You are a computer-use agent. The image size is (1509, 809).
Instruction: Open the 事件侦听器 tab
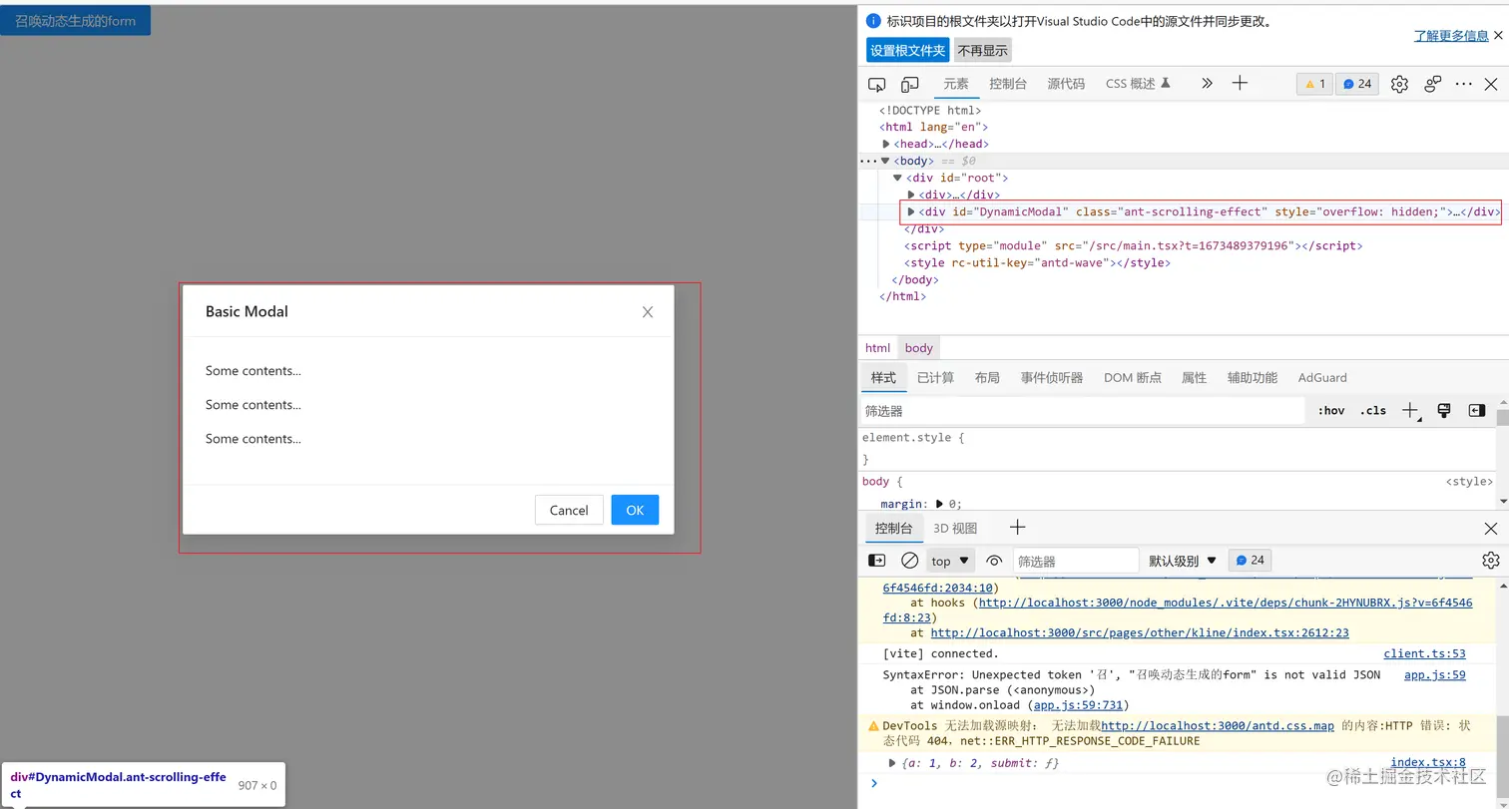[1051, 377]
